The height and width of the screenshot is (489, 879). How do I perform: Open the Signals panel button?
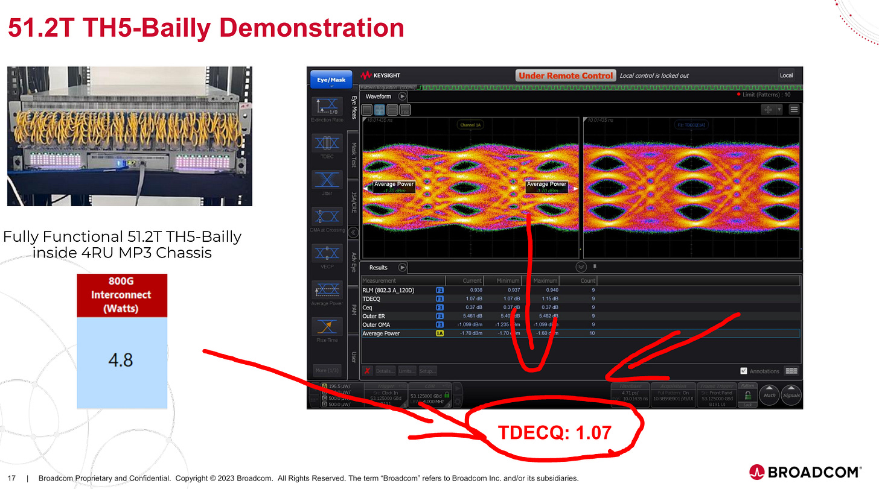791,396
